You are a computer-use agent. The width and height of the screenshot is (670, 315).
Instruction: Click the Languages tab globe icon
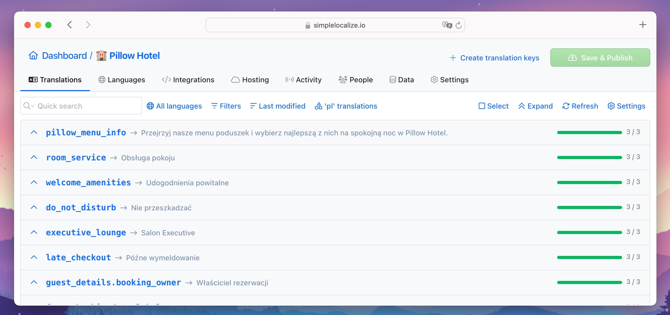click(x=102, y=79)
